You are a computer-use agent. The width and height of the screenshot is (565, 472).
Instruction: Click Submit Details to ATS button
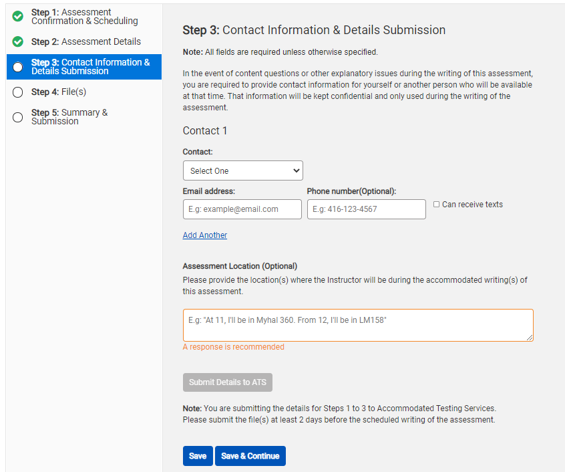(228, 382)
